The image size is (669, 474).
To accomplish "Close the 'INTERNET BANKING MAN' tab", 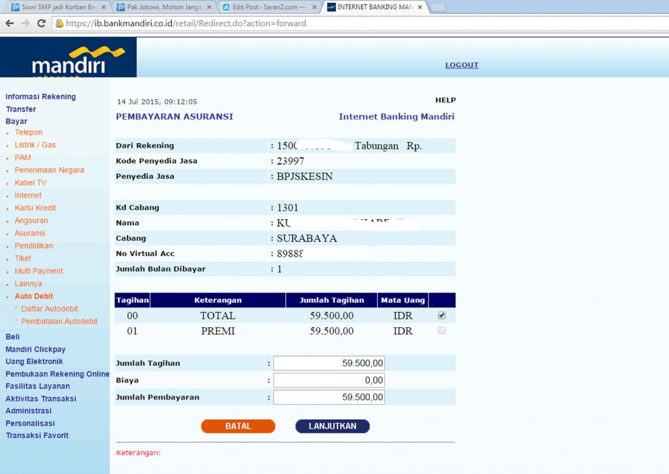I will coord(420,7).
